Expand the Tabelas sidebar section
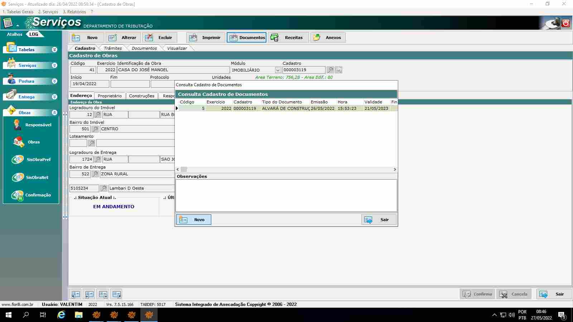Screen dimensions: 573x322 tap(54, 50)
